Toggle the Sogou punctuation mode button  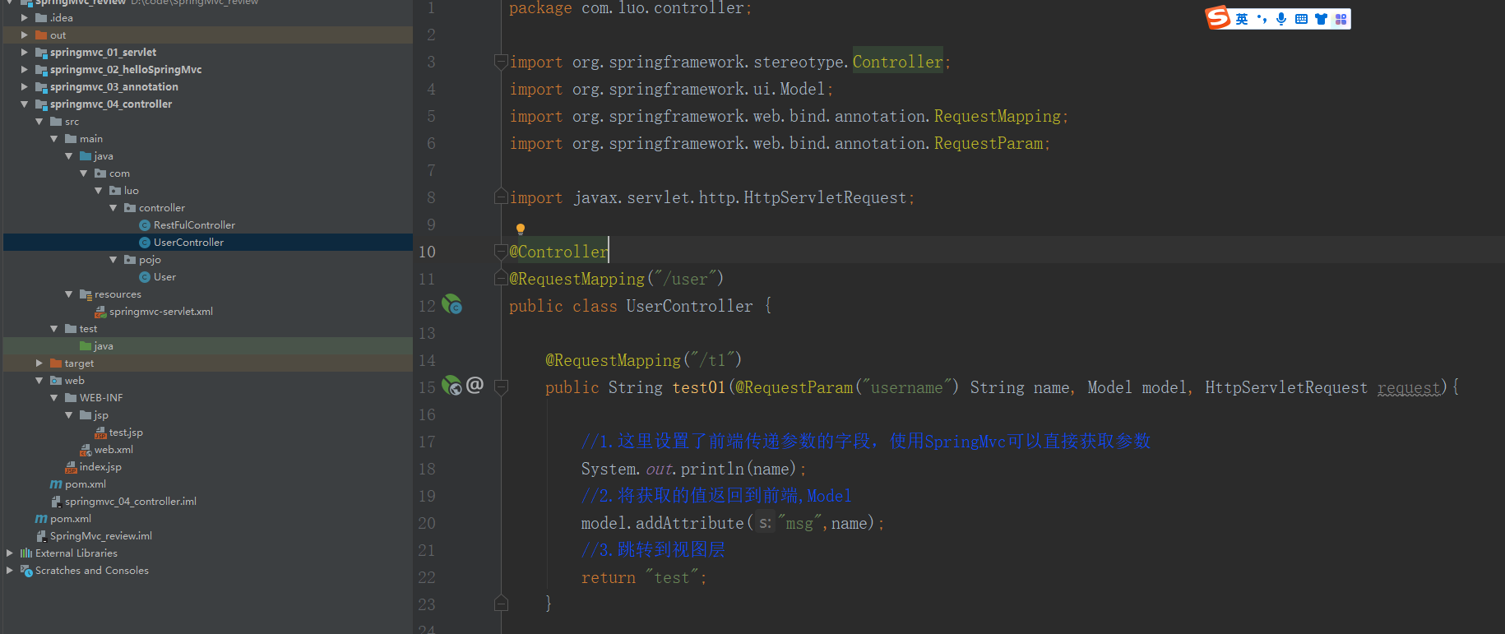tap(1262, 19)
